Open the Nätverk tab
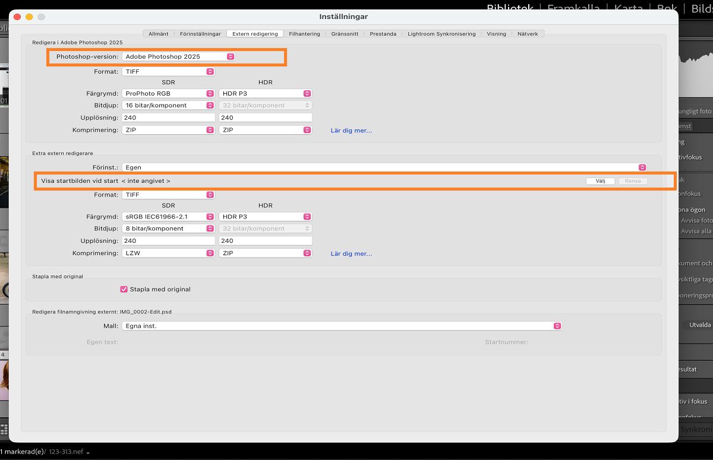713x460 pixels. coord(528,34)
